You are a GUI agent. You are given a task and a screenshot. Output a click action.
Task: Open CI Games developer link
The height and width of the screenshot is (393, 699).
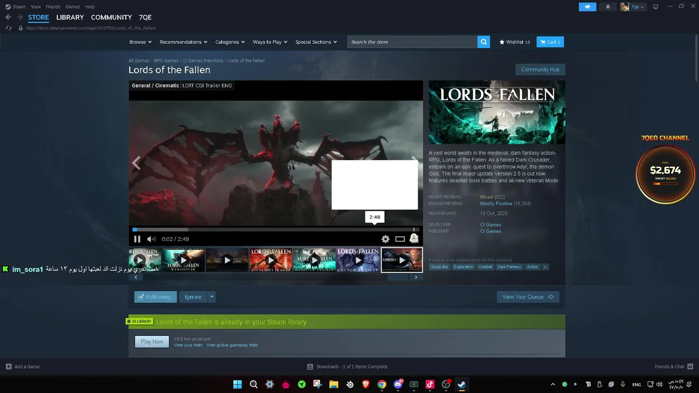[x=490, y=225]
